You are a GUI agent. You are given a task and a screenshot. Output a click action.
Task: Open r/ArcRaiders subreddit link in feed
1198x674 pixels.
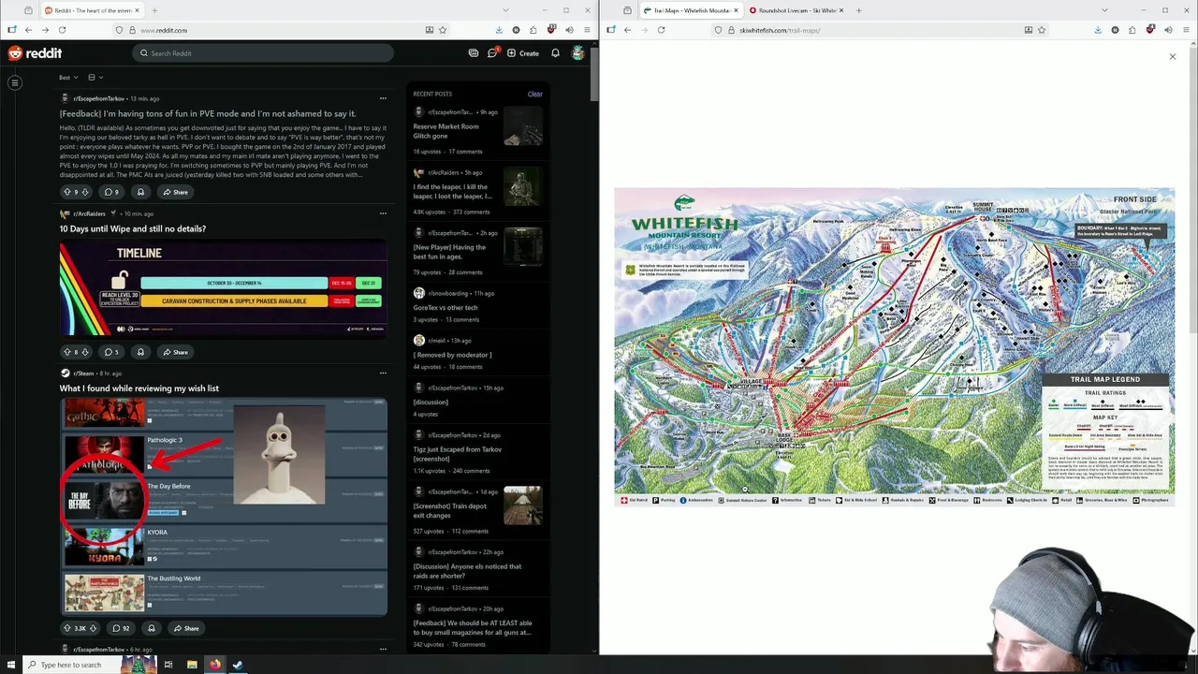tap(89, 213)
